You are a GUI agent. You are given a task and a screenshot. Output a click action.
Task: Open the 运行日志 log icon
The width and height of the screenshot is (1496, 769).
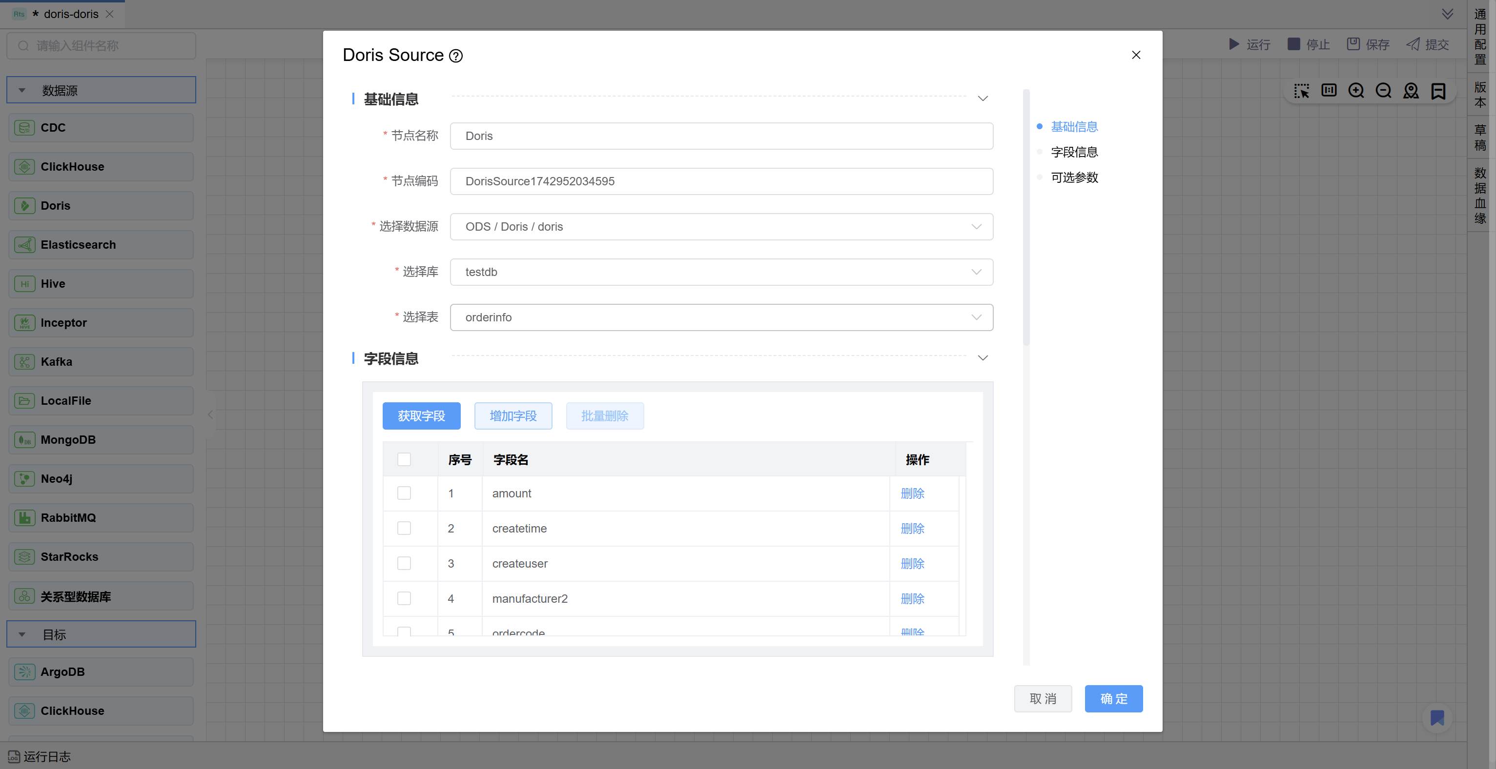[13, 757]
